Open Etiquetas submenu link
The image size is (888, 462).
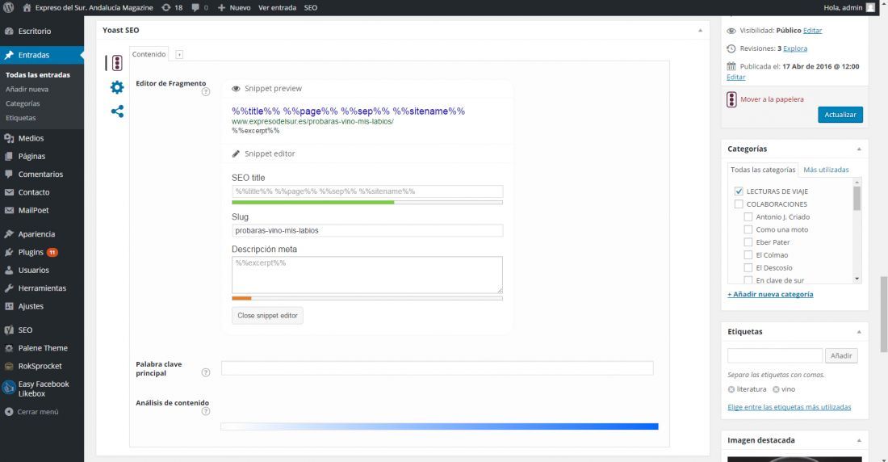(x=21, y=118)
